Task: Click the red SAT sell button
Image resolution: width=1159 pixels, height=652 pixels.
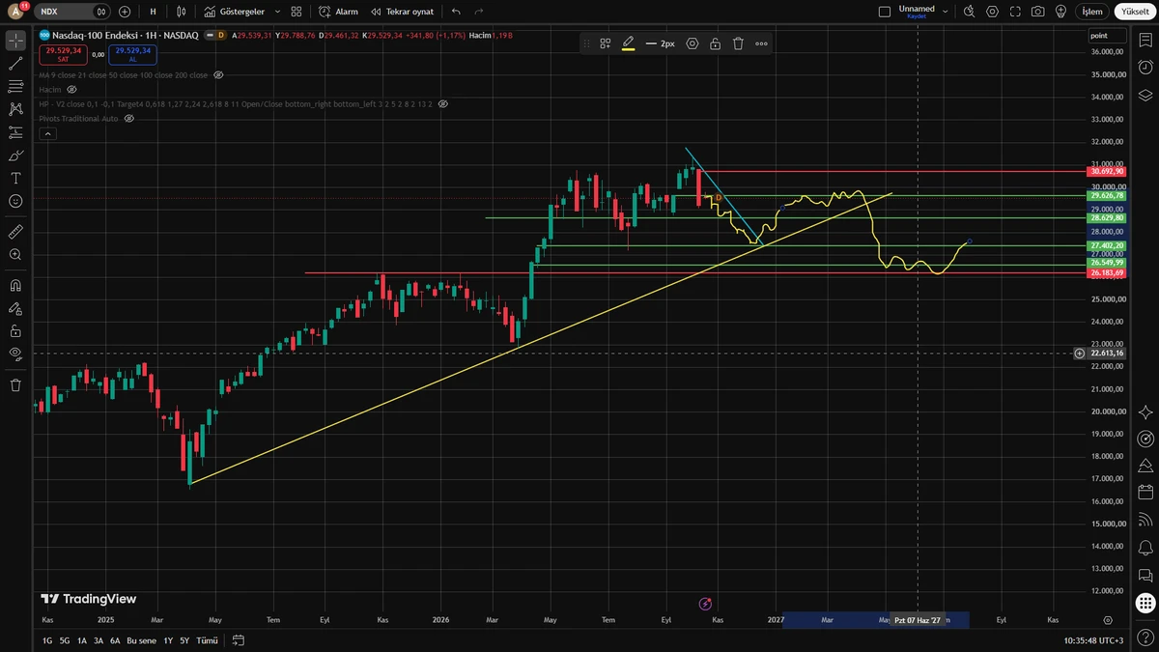Action: (63, 54)
